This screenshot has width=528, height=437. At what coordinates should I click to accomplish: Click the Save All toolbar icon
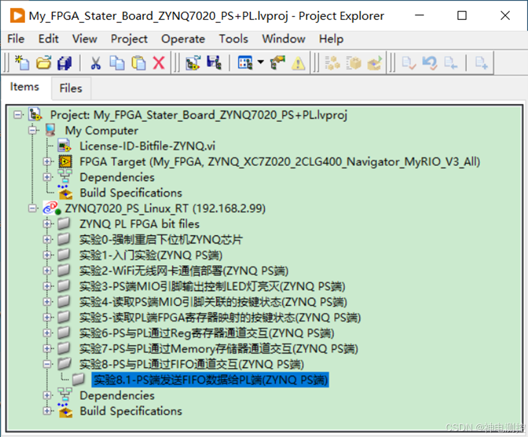65,63
